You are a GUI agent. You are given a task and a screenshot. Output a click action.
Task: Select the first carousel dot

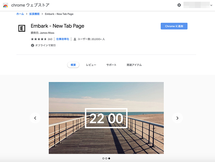pyautogui.click(x=103, y=158)
